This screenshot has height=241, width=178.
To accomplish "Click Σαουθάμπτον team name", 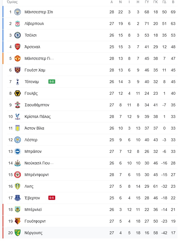I will pos(37,105).
